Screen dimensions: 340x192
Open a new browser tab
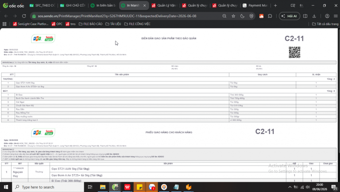(275, 5)
